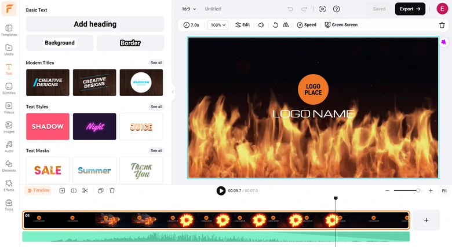See all Modern Titles
The image size is (452, 247).
[x=156, y=62]
